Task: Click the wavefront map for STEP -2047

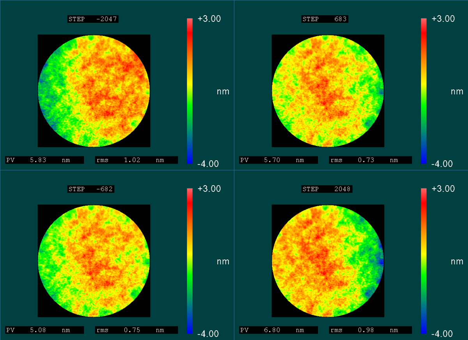Action: pyautogui.click(x=94, y=91)
